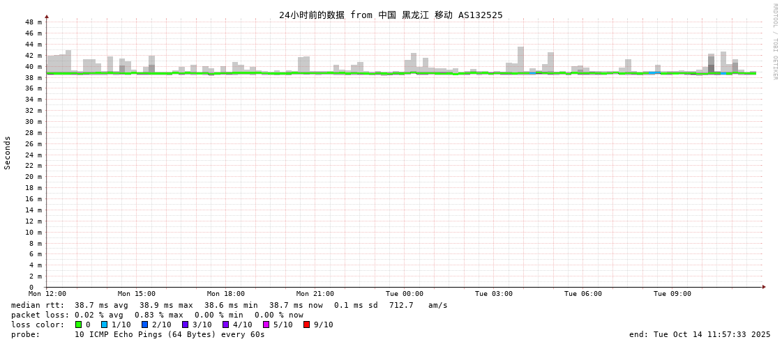Click the 48 m y-axis tick label

tap(33, 22)
